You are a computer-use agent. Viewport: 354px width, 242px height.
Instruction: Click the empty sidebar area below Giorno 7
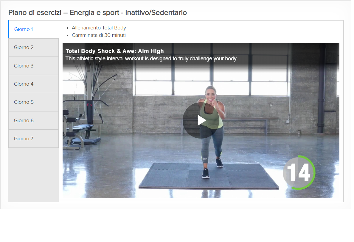click(34, 175)
